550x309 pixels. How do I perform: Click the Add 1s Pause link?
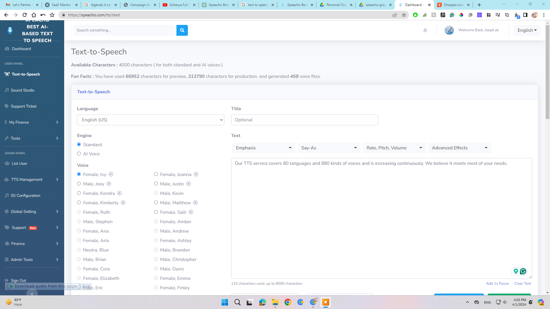pos(497,284)
